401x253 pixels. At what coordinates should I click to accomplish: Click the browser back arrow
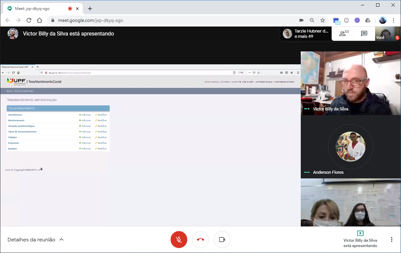(8, 20)
